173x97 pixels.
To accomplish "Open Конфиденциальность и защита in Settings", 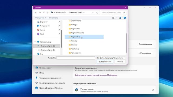I will [x=52, y=83].
